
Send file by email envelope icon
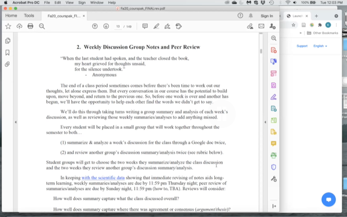[x=261, y=26]
